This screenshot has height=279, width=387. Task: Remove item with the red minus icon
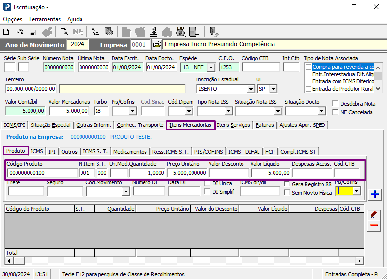[x=374, y=226]
